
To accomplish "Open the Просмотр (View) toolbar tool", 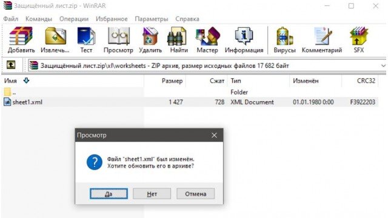I will [118, 40].
